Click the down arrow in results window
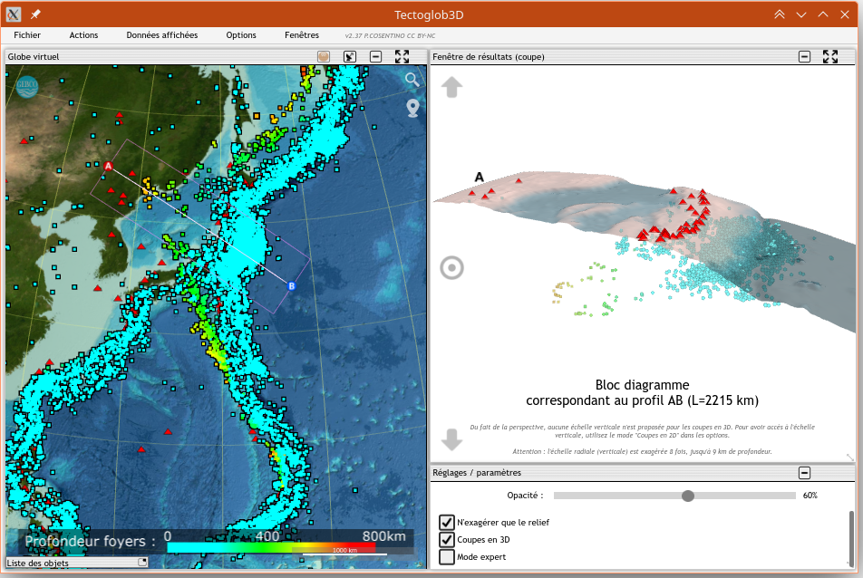Screen dimensions: 863x578 [451, 439]
